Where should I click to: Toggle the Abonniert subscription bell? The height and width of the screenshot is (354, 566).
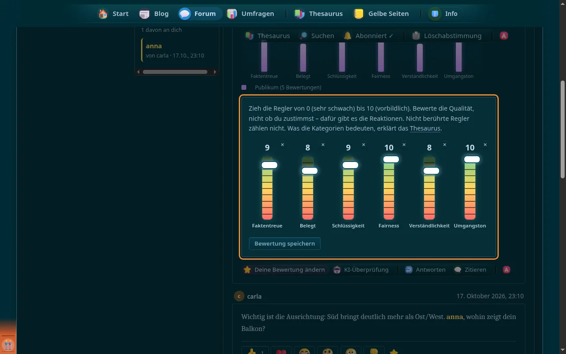pyautogui.click(x=348, y=36)
